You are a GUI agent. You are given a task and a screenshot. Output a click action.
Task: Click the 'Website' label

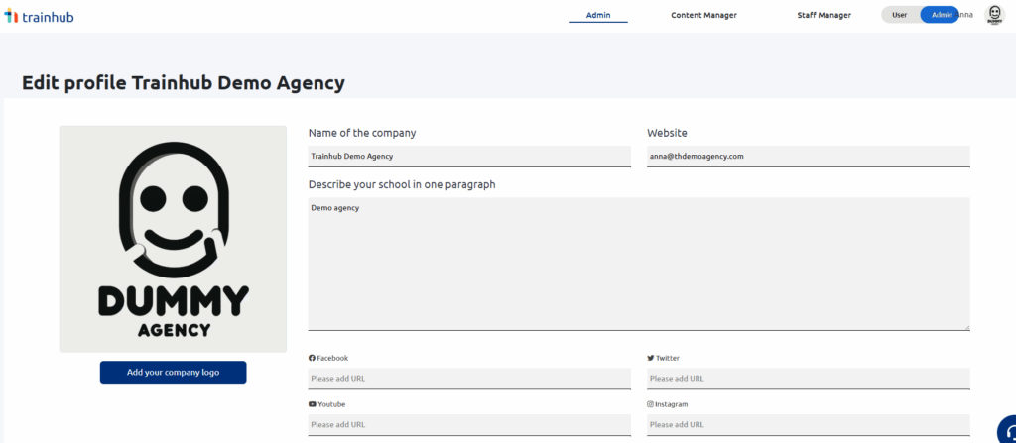click(x=667, y=133)
